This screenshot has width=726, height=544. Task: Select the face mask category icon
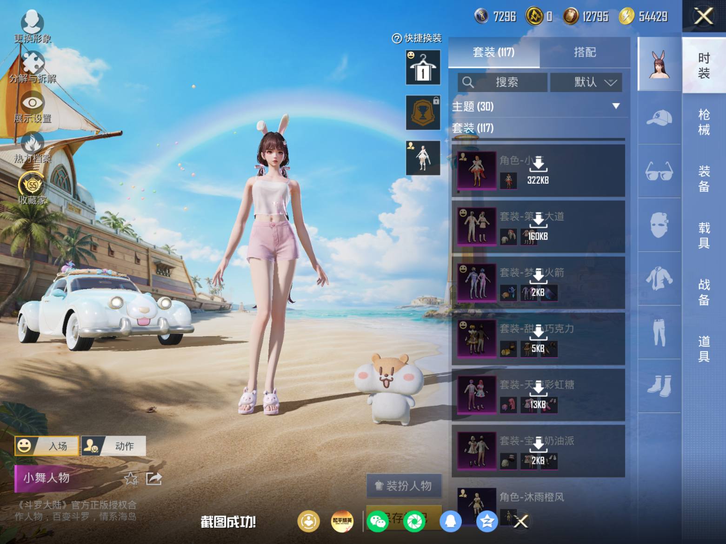pos(659,225)
